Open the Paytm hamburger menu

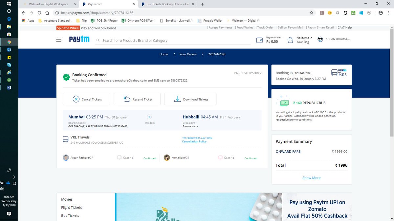click(59, 40)
